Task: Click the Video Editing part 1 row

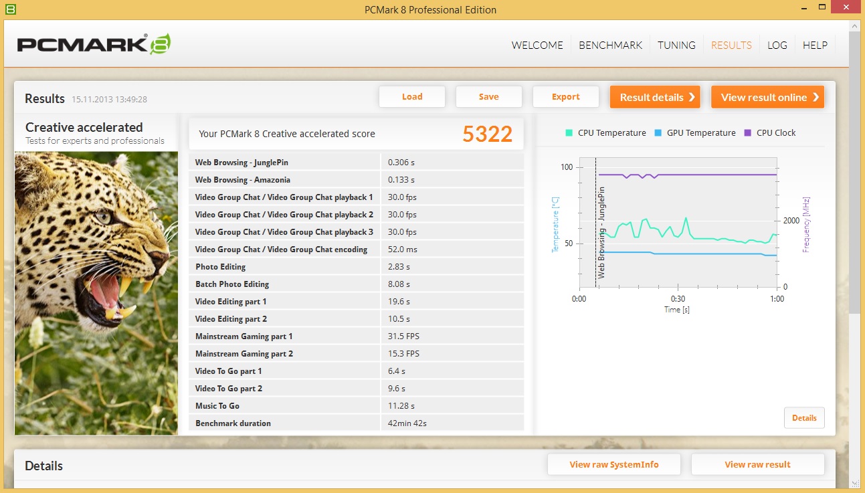Action: click(x=356, y=301)
